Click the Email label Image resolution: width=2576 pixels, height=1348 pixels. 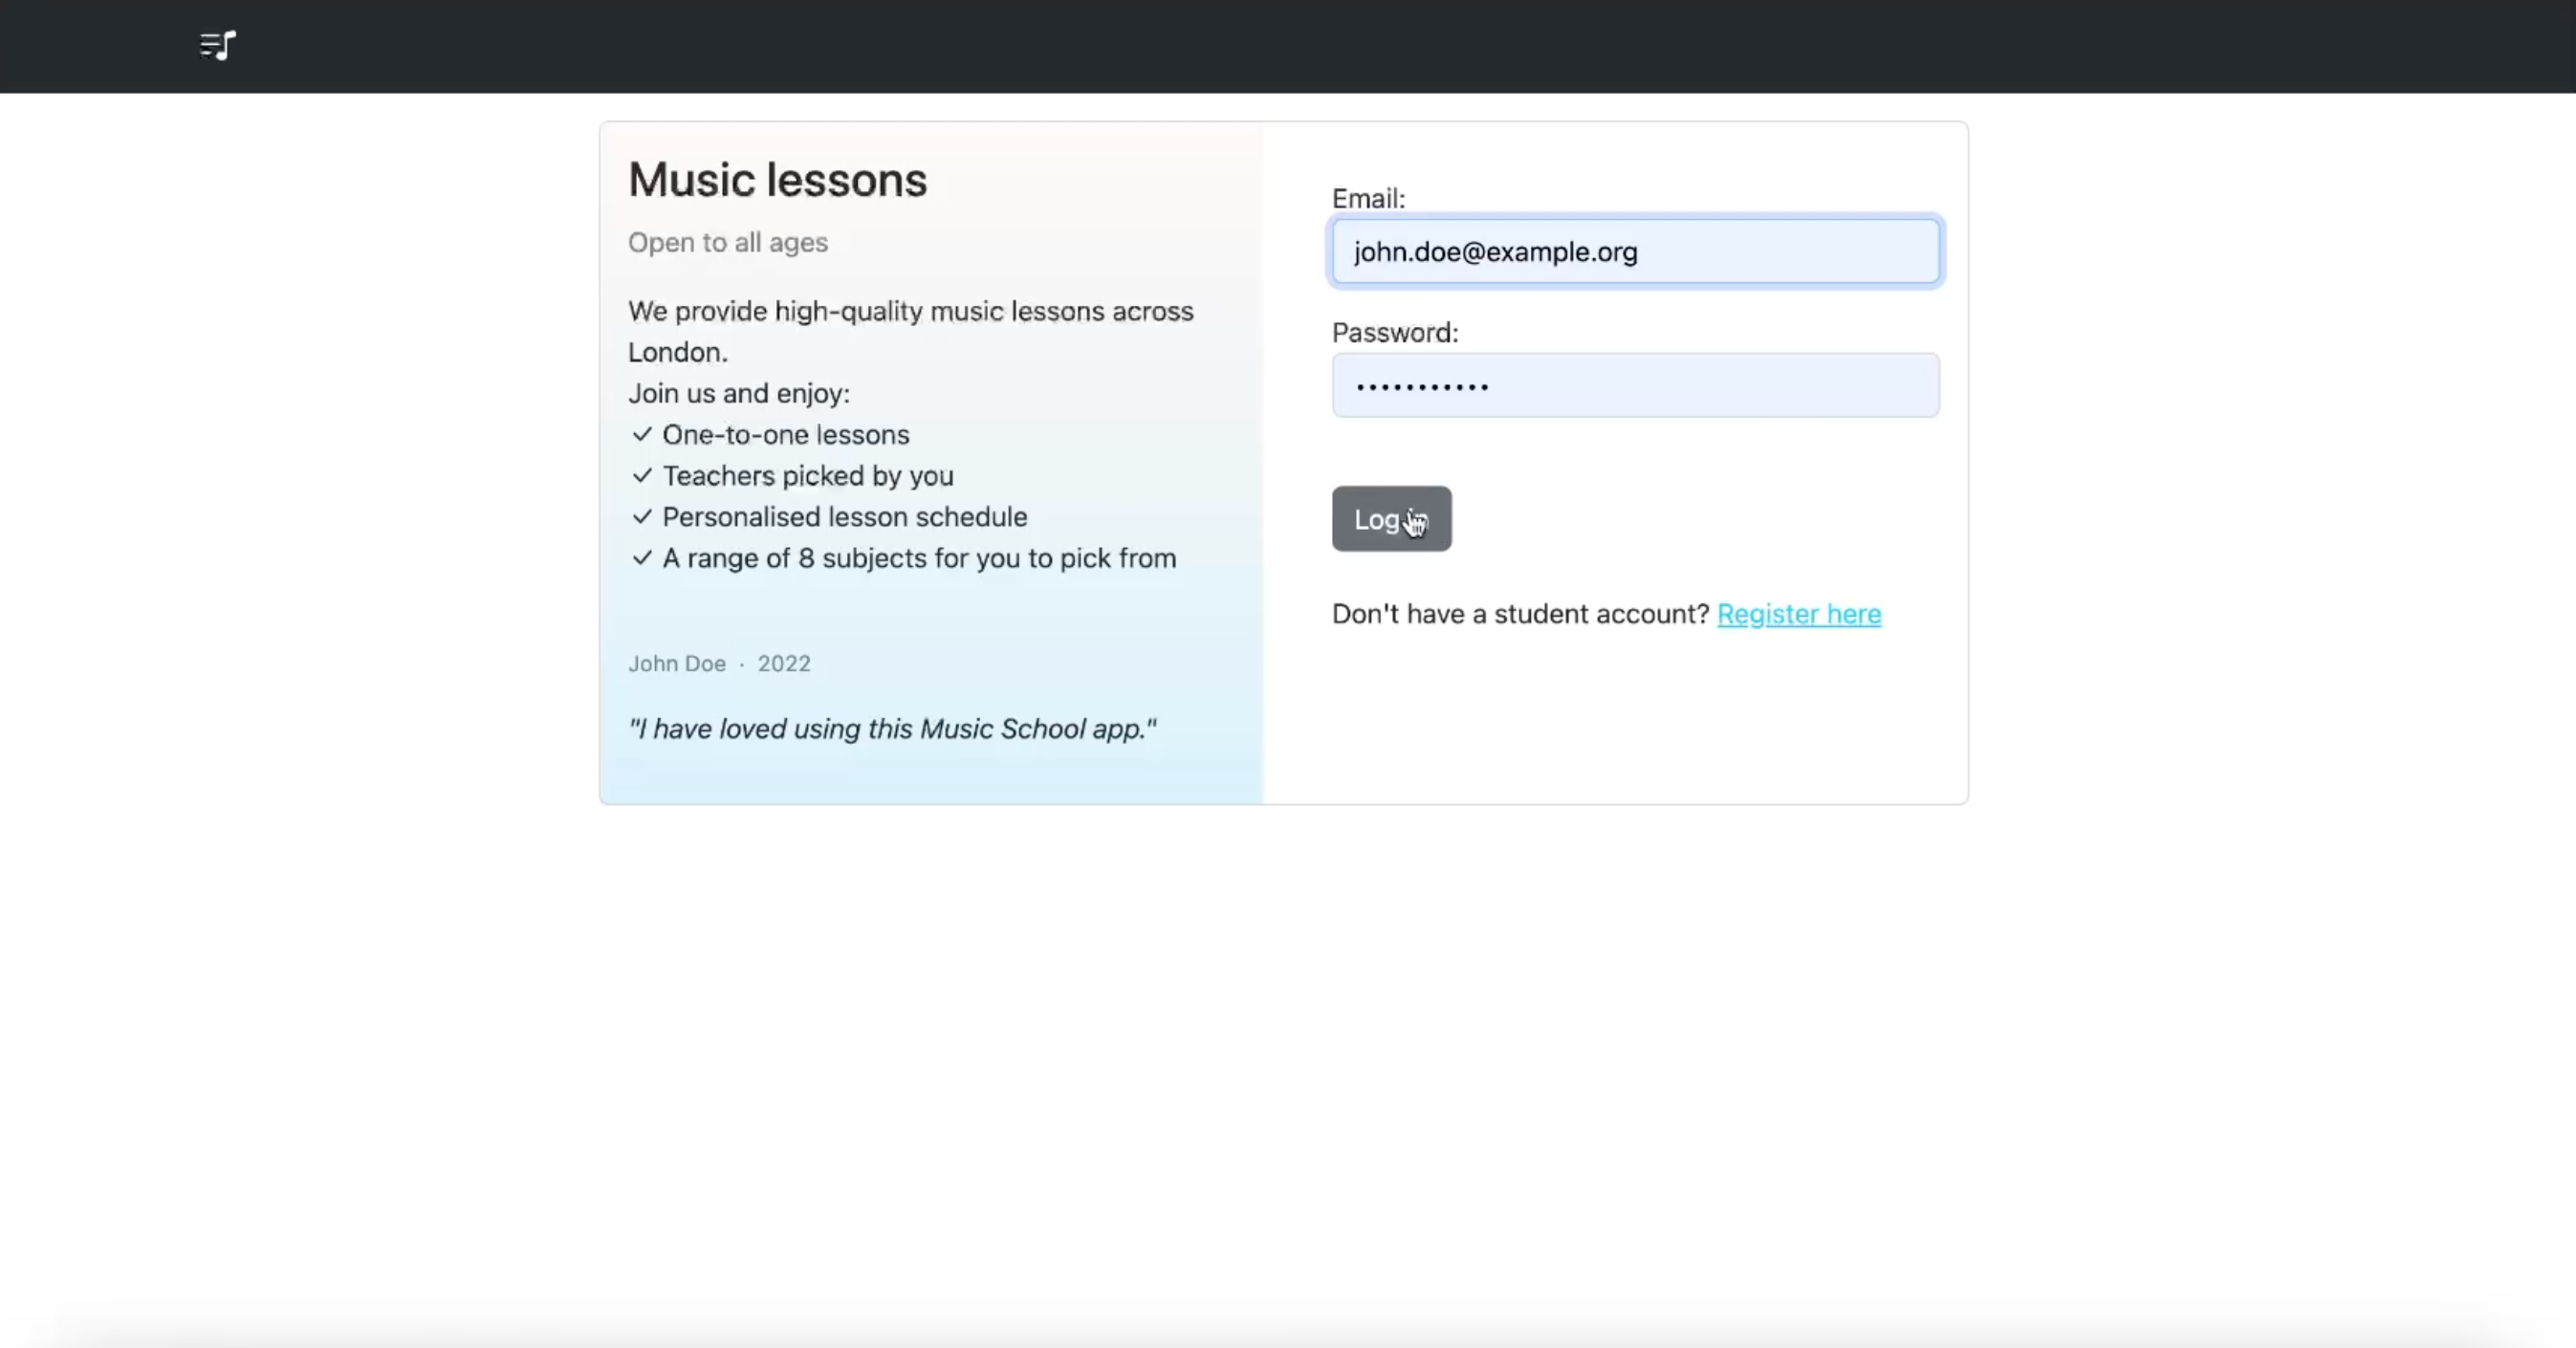tap(1367, 199)
